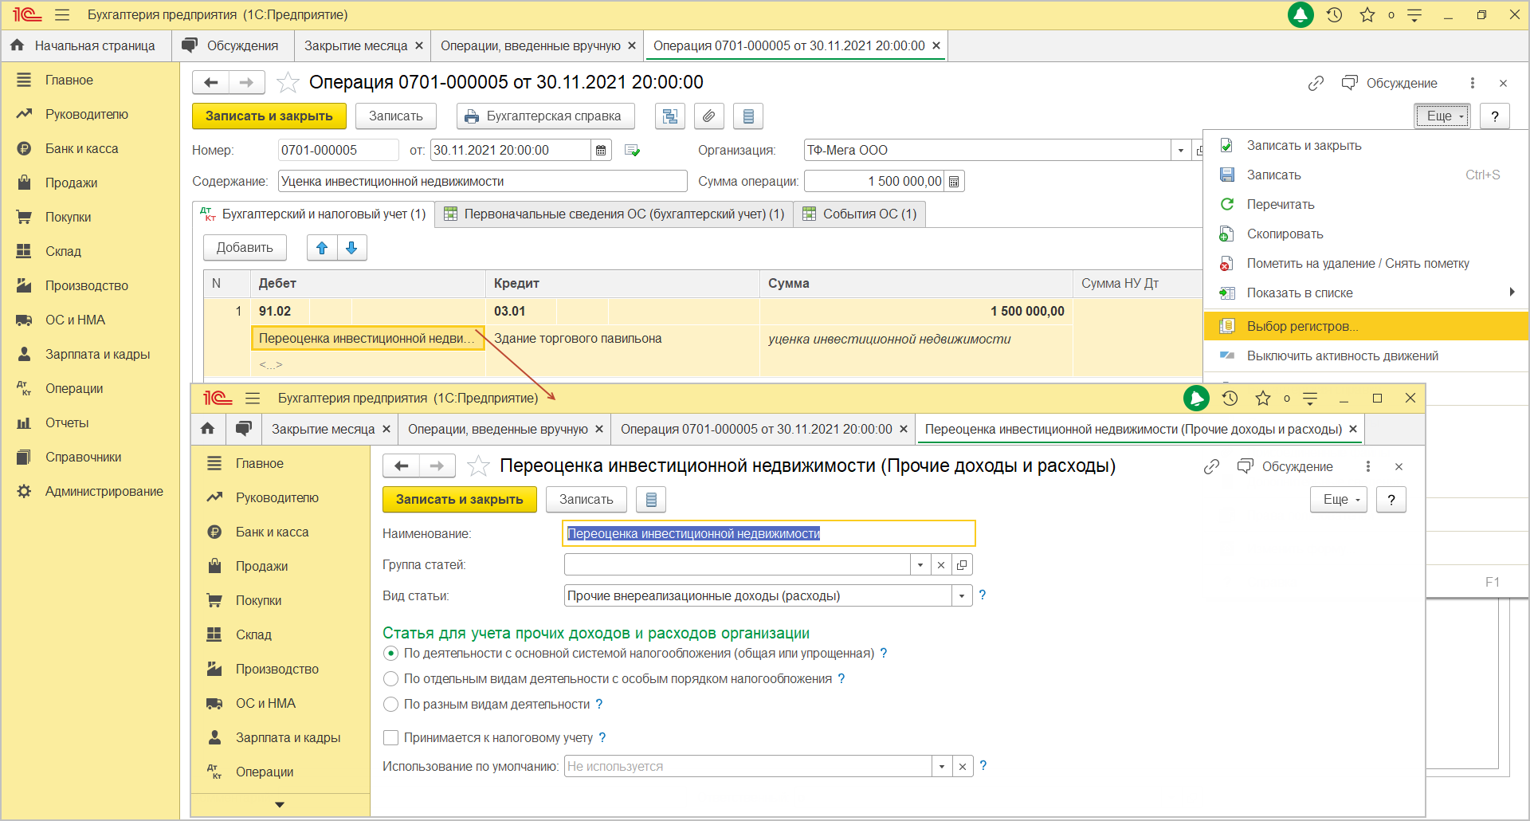Expand Показать в списке submenu
Image resolution: width=1530 pixels, height=821 pixels.
tap(1366, 293)
